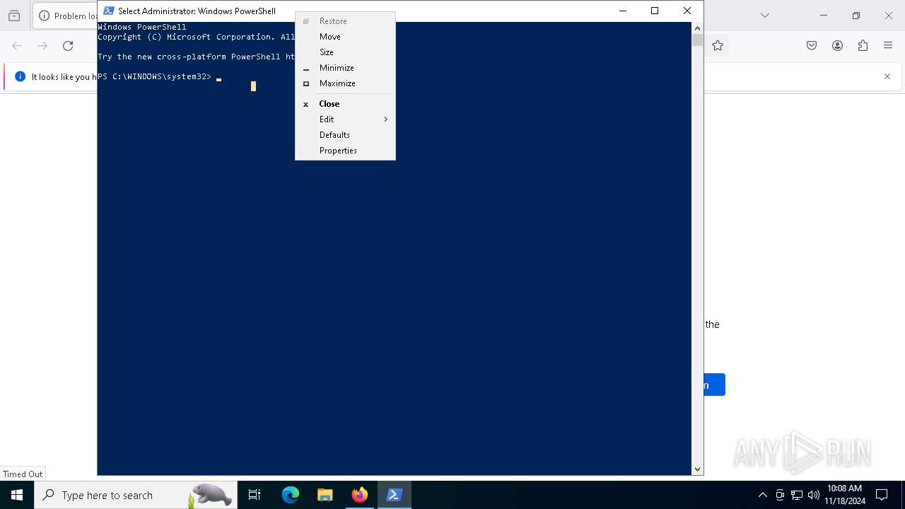This screenshot has width=905, height=509.
Task: Click the manatee search highlight image
Action: pos(210,495)
